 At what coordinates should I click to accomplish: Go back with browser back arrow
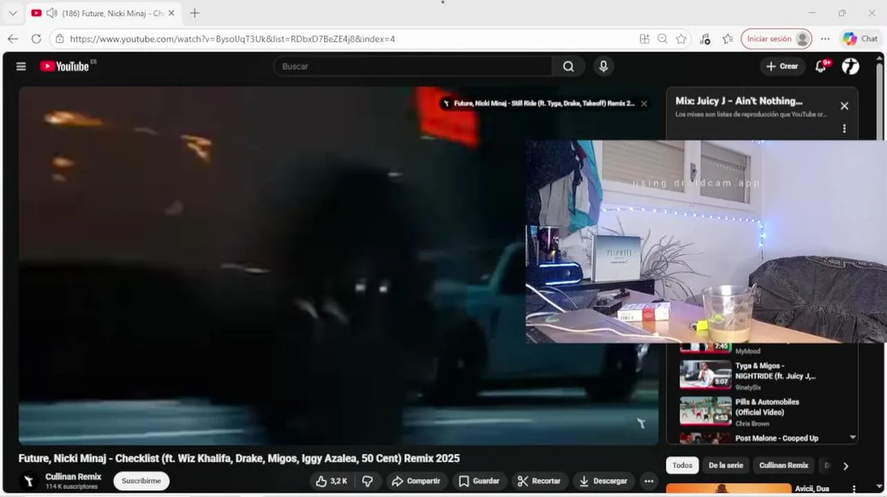click(12, 39)
